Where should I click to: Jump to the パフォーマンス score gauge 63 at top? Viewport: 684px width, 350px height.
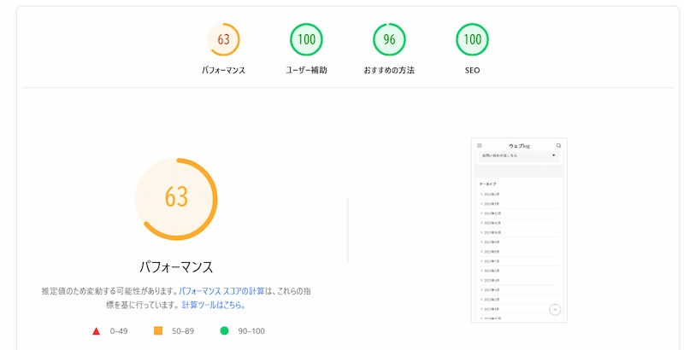click(x=223, y=39)
